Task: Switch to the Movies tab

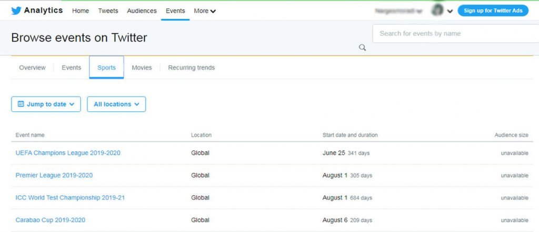Action: point(142,68)
